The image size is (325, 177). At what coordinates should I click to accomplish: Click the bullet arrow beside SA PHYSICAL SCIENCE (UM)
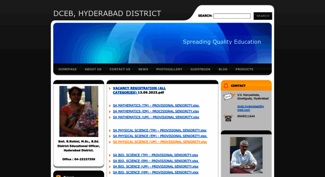[110, 142]
